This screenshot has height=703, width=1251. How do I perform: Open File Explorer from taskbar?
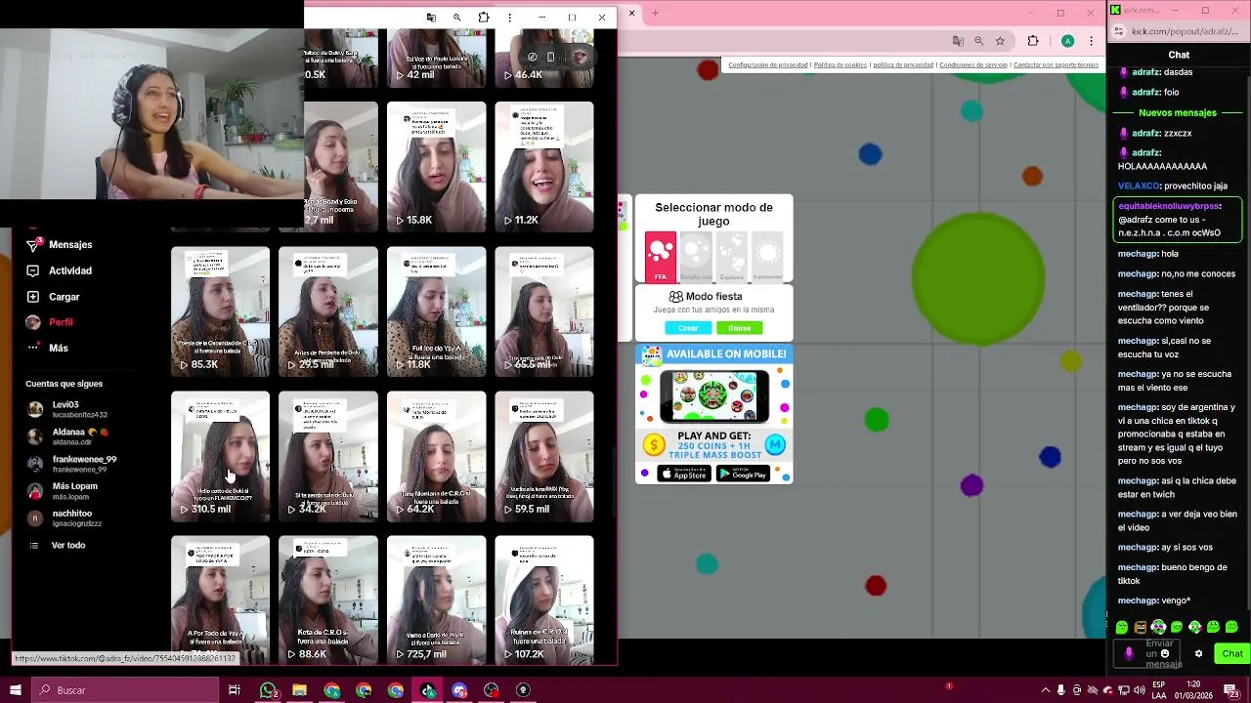pyautogui.click(x=299, y=690)
